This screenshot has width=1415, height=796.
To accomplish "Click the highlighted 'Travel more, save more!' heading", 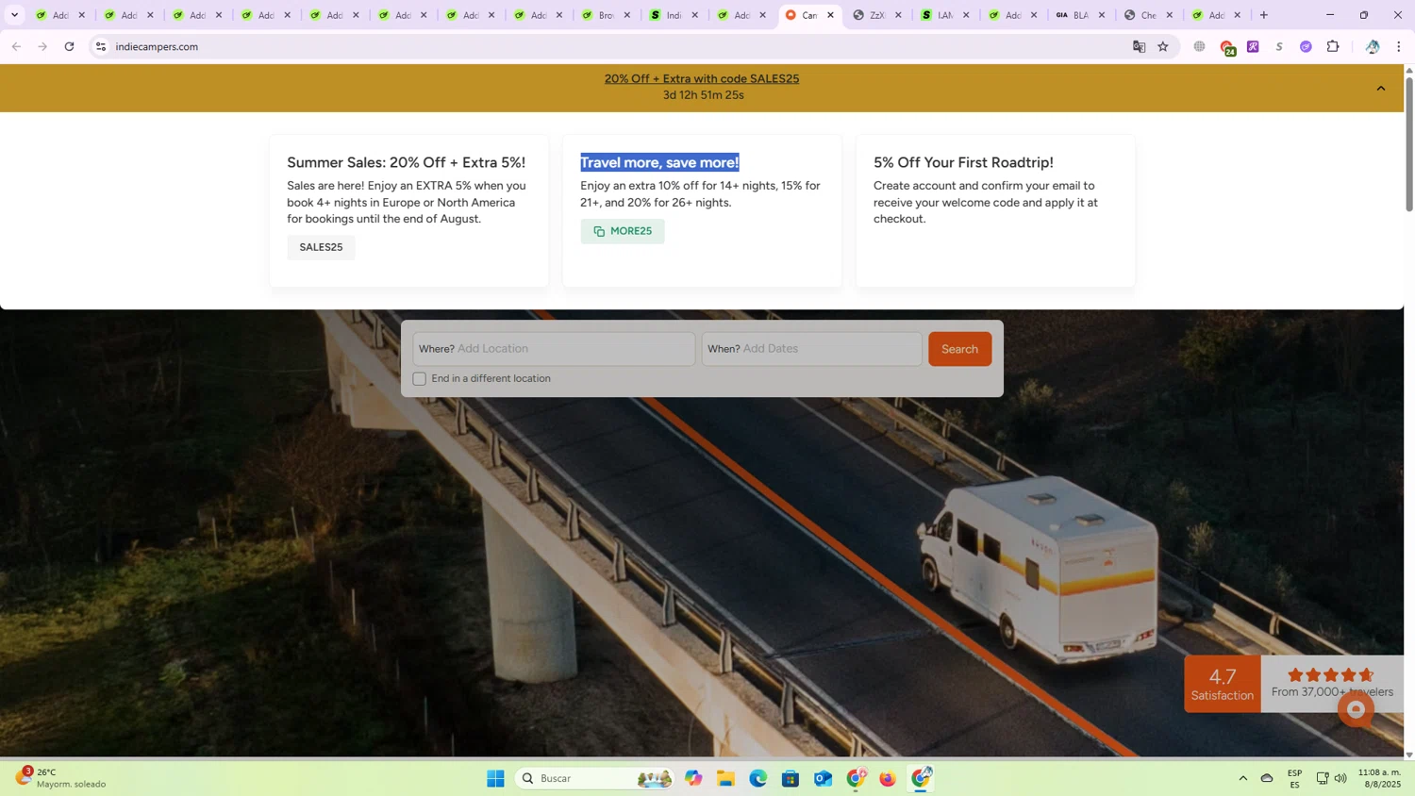I will click(659, 162).
